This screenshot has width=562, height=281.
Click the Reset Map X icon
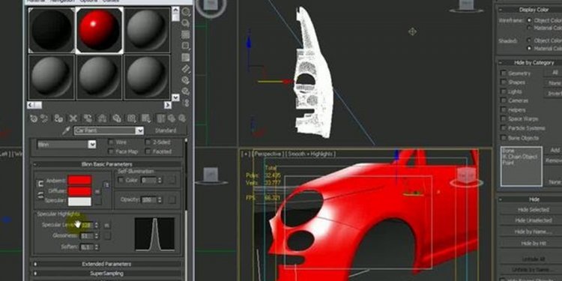(x=73, y=118)
